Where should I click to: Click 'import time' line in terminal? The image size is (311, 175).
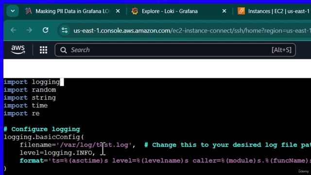pyautogui.click(x=26, y=105)
